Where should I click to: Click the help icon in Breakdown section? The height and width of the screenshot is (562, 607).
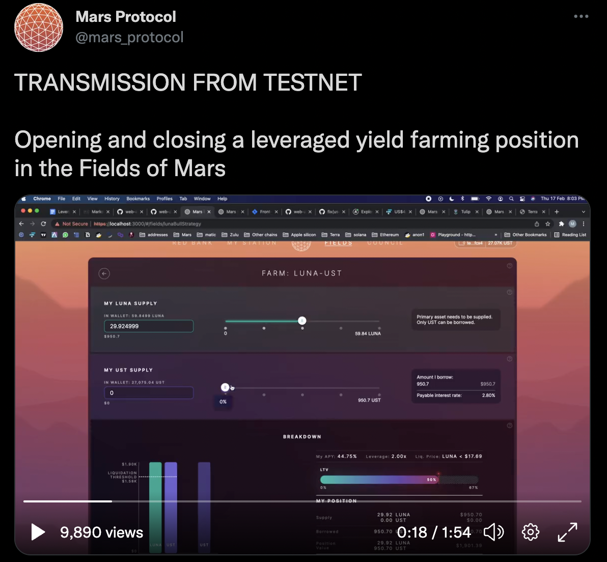coord(509,426)
